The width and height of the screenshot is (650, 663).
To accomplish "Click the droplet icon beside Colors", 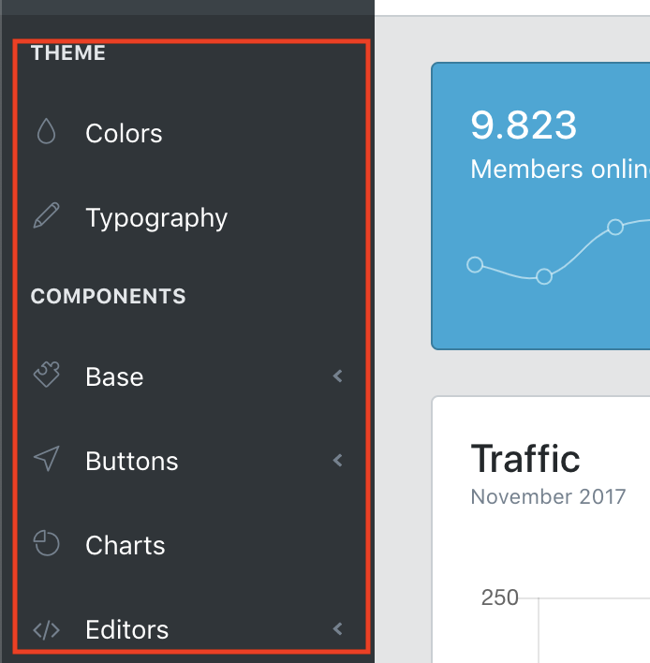I will tap(46, 133).
